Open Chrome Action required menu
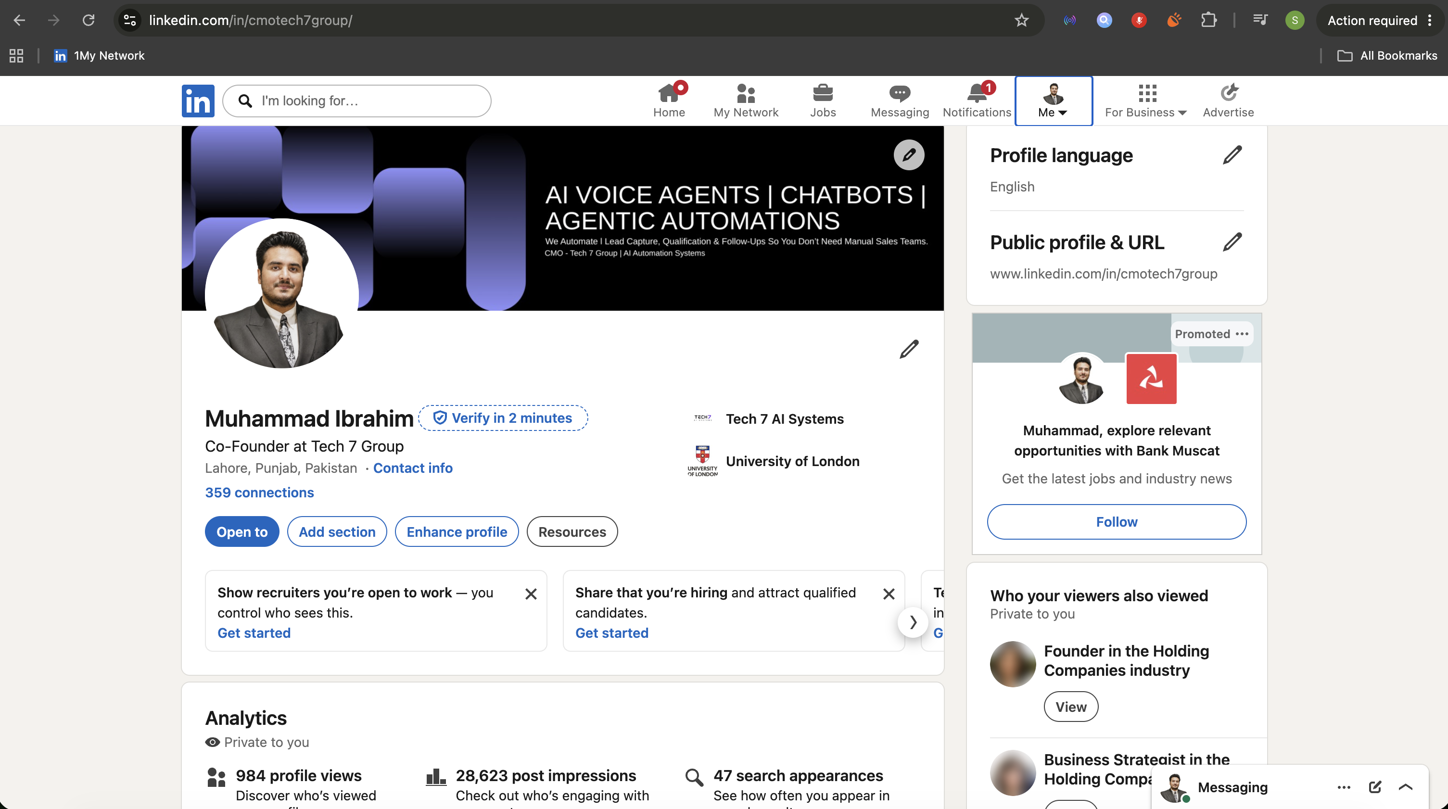 pos(1380,20)
